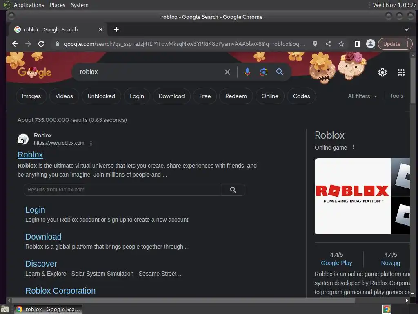Viewport: 418px width, 314px height.
Task: Click the share icon in address bar
Action: (328, 44)
